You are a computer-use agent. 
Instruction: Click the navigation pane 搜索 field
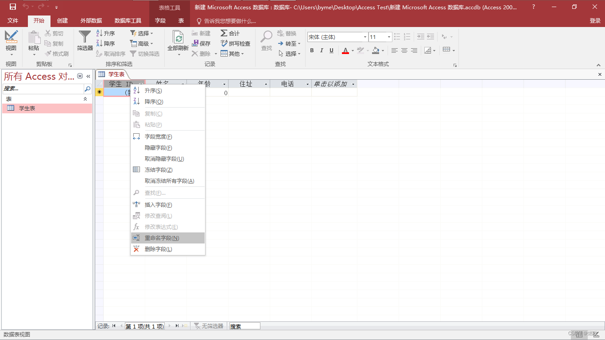point(43,89)
